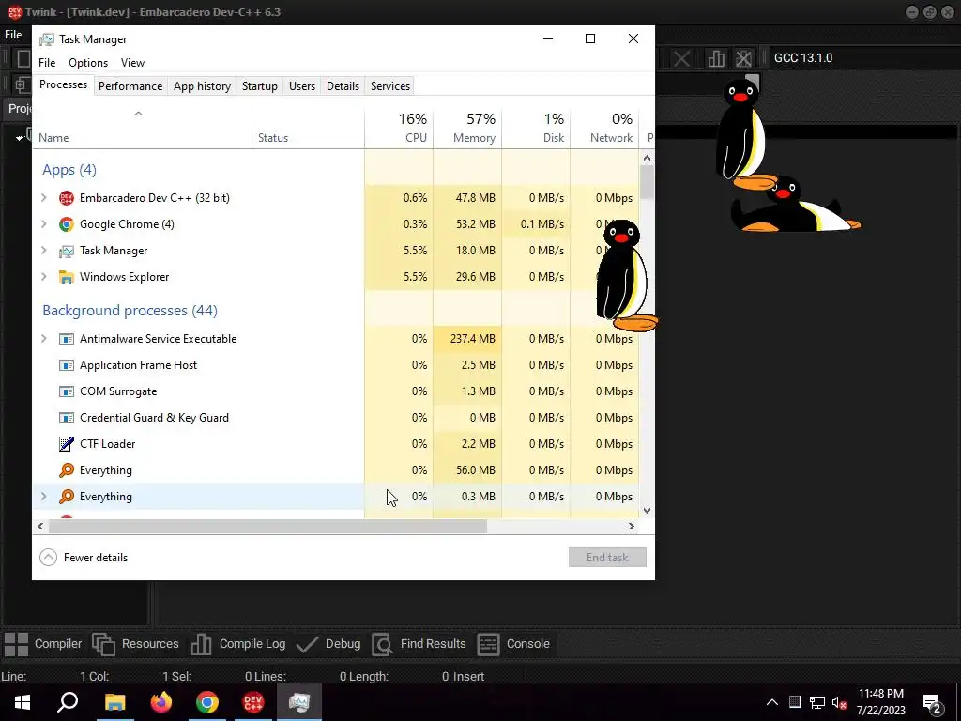Click Dev-C++ profile analysis chart icon
The width and height of the screenshot is (961, 721).
point(715,58)
